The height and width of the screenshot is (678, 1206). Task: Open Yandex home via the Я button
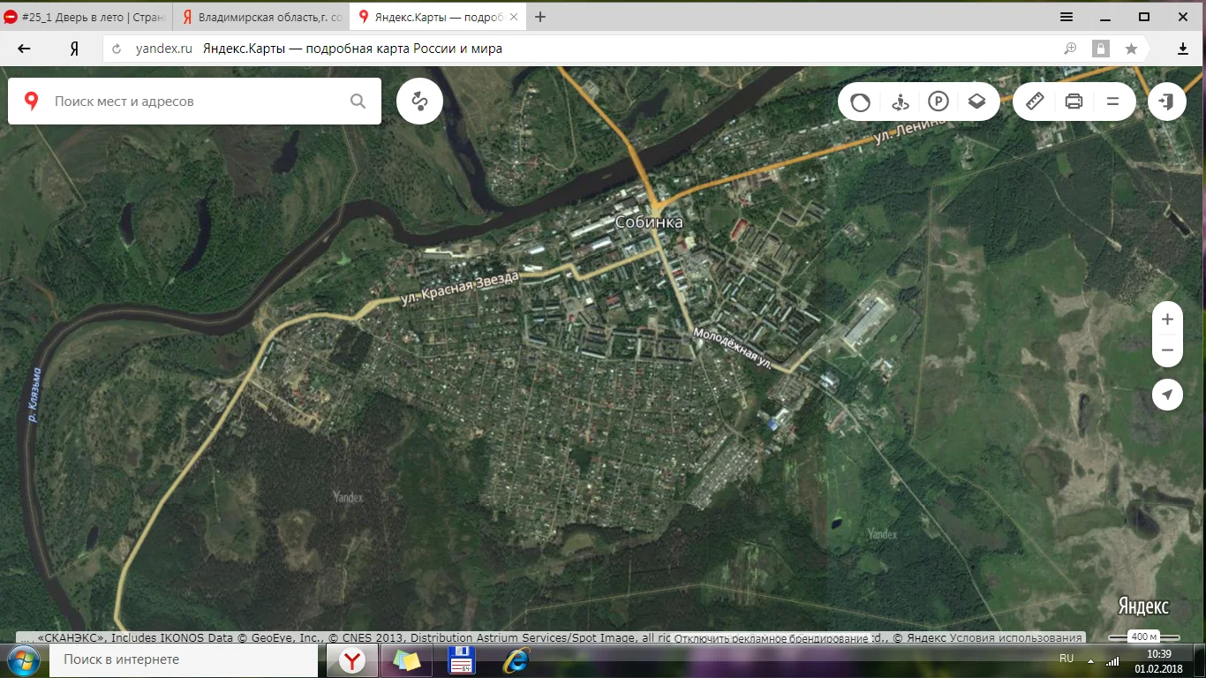point(75,49)
